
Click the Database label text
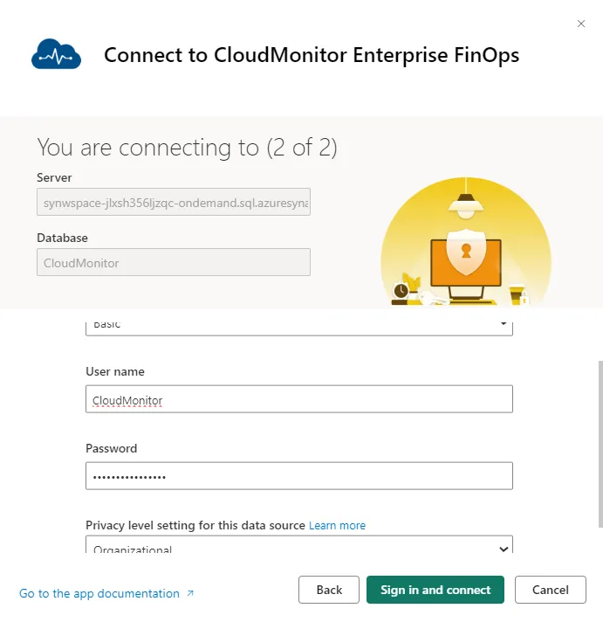point(62,238)
